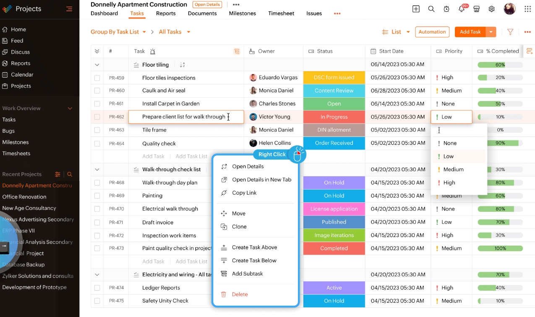Open the marketplace store icon
Screen dimensions: 535x317
point(477,8)
